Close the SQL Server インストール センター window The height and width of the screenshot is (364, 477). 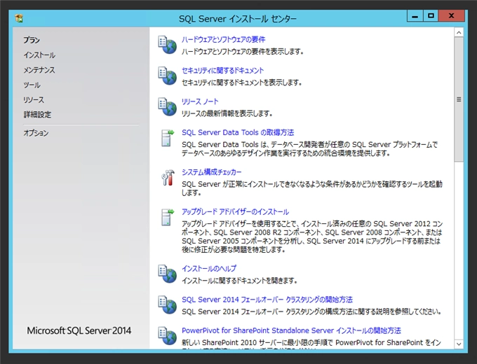(x=452, y=16)
